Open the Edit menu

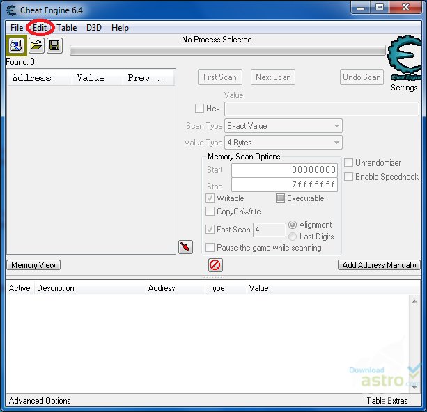[40, 28]
